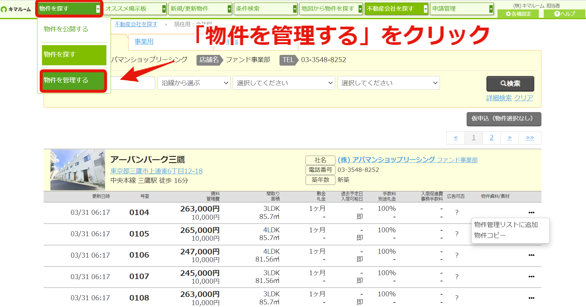Image resolution: width=586 pixels, height=307 pixels.
Task: Select 物件を探す in dropdown list
Action: point(74,55)
